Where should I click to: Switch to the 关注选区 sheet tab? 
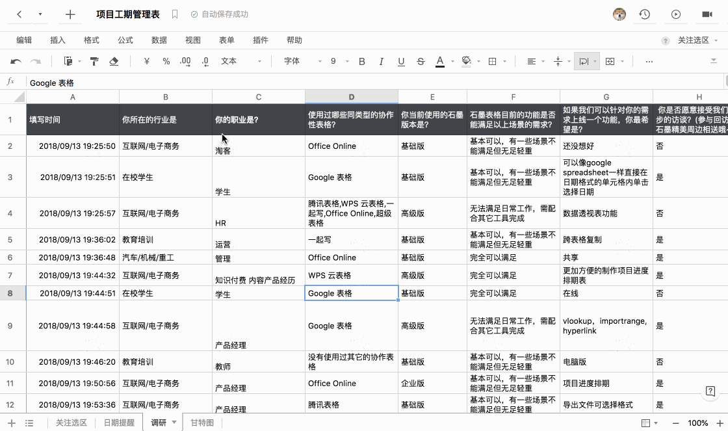[x=71, y=423]
